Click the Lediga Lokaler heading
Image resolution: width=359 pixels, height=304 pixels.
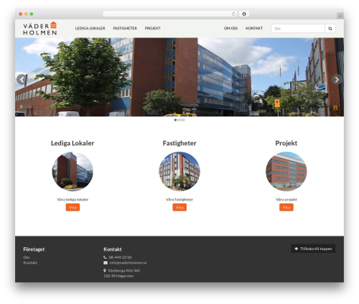click(73, 143)
